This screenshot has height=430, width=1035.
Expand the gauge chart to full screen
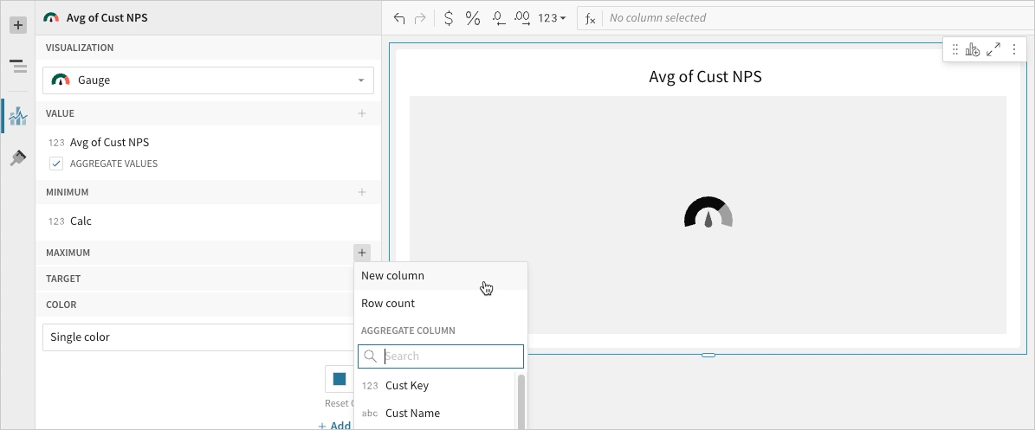(x=993, y=50)
